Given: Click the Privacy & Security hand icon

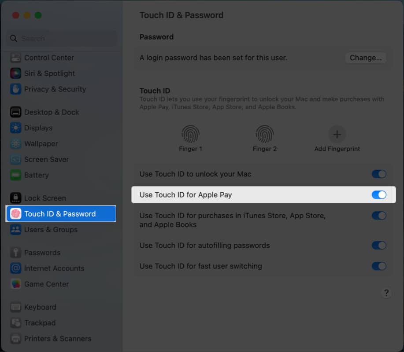Looking at the screenshot, I should (x=16, y=89).
